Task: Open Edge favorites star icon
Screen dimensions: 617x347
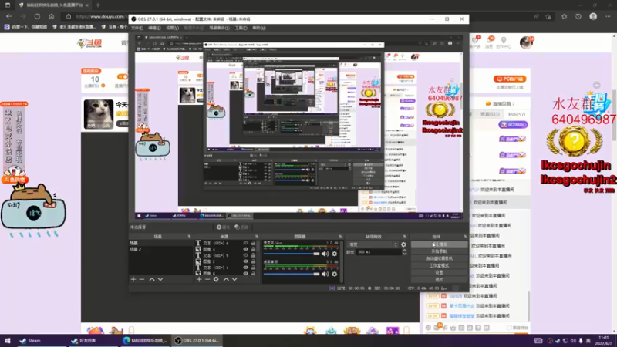Action: (x=565, y=16)
